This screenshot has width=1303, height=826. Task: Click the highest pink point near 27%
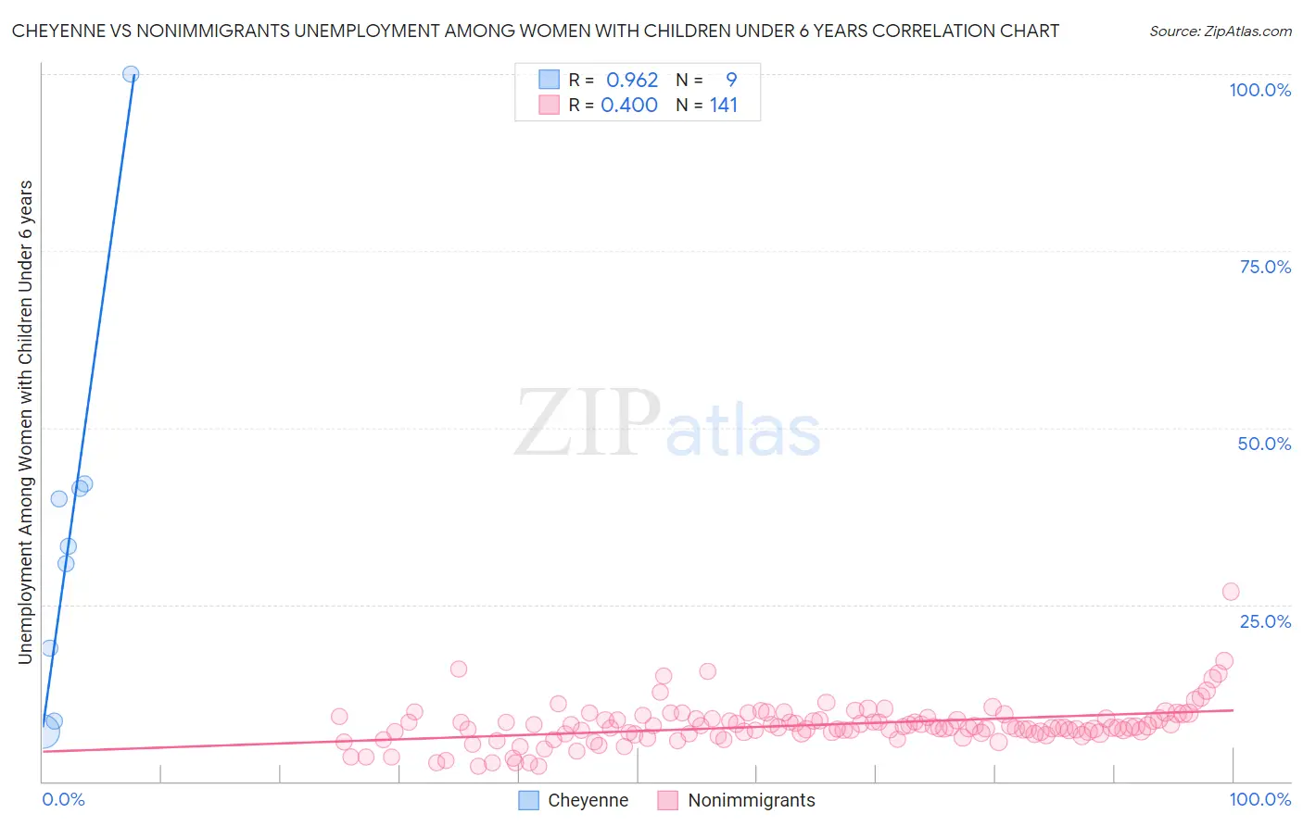tap(1231, 592)
